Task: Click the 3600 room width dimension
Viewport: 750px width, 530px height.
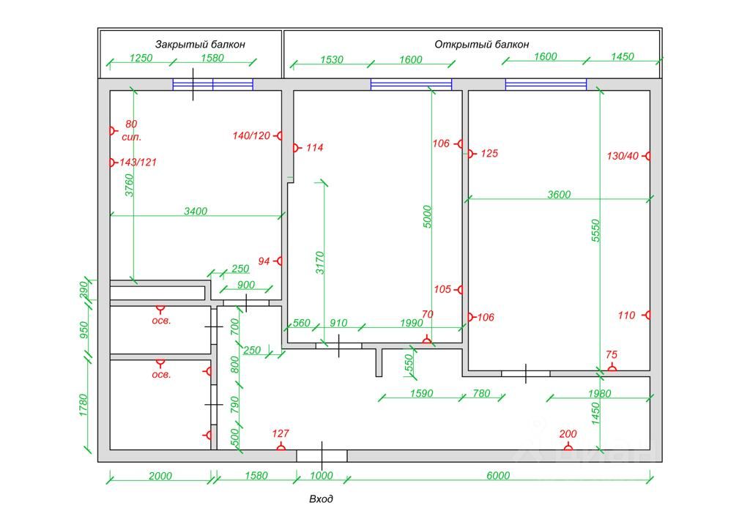Action: point(559,195)
